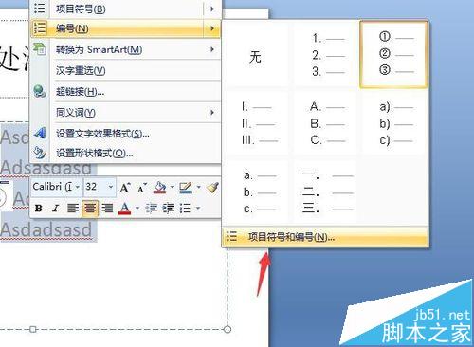This screenshot has width=474, height=347.
Task: Select the A. B. C. numbering style
Action: pos(326,123)
